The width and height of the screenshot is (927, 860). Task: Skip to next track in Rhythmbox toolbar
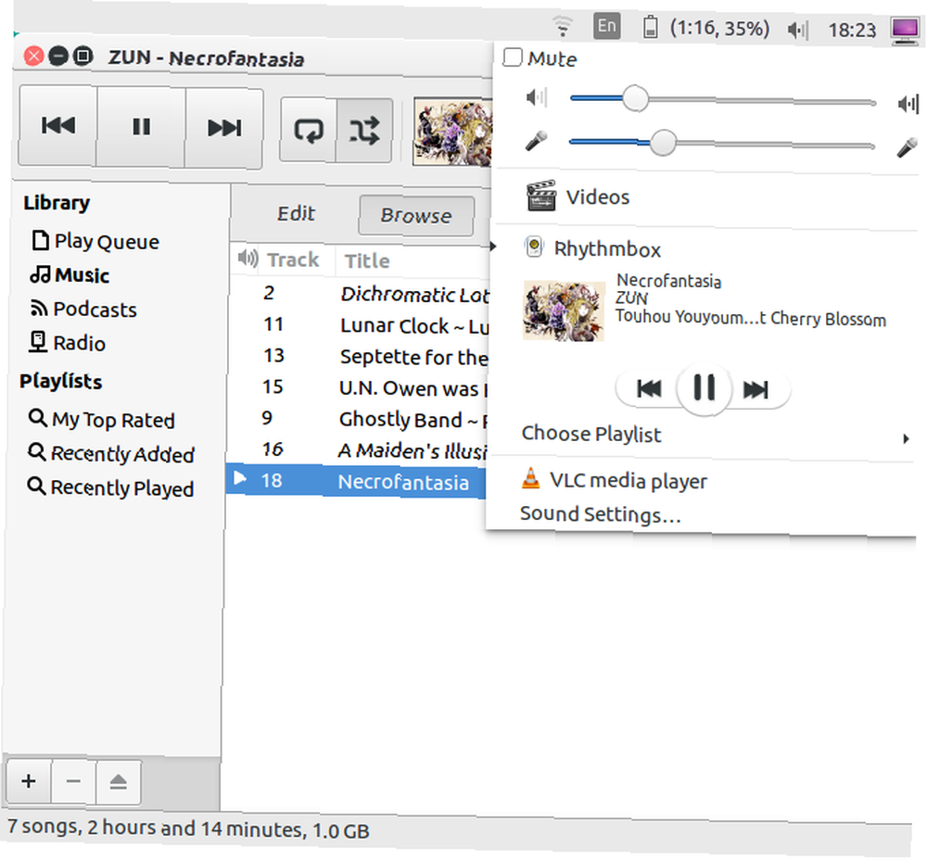coord(224,128)
